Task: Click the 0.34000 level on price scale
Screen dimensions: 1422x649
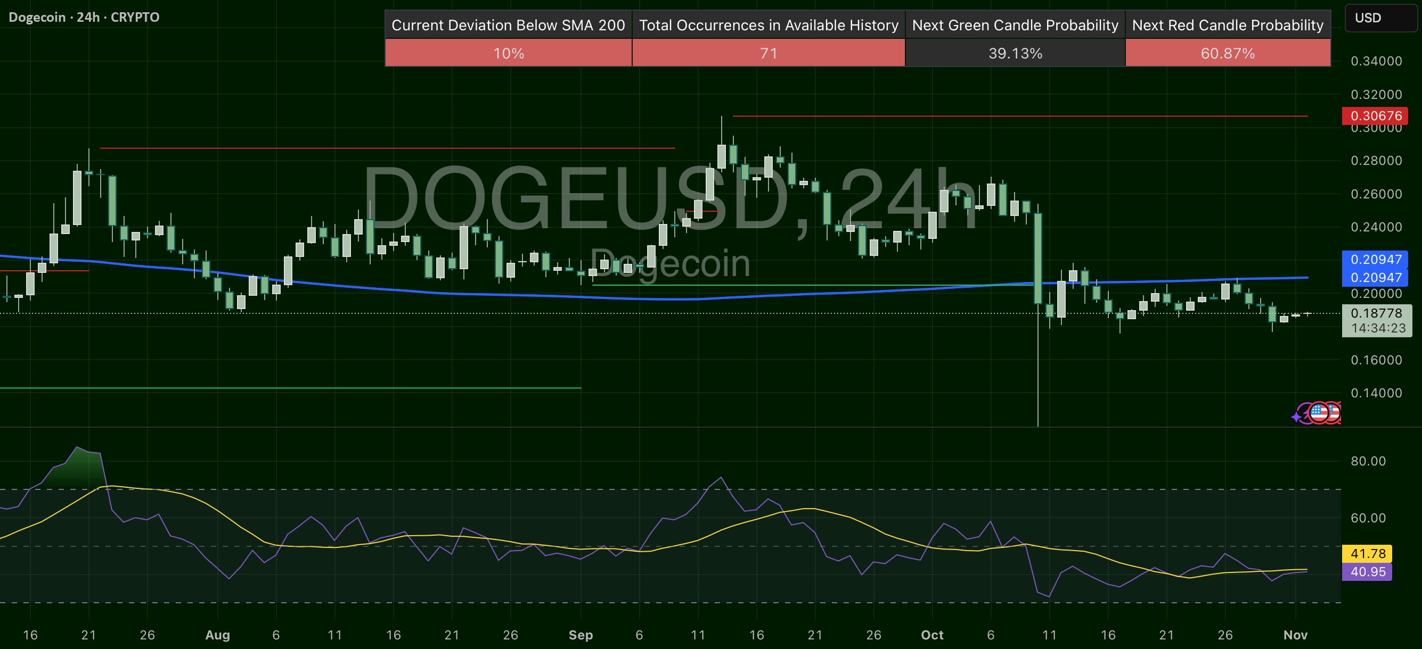Action: pos(1376,61)
